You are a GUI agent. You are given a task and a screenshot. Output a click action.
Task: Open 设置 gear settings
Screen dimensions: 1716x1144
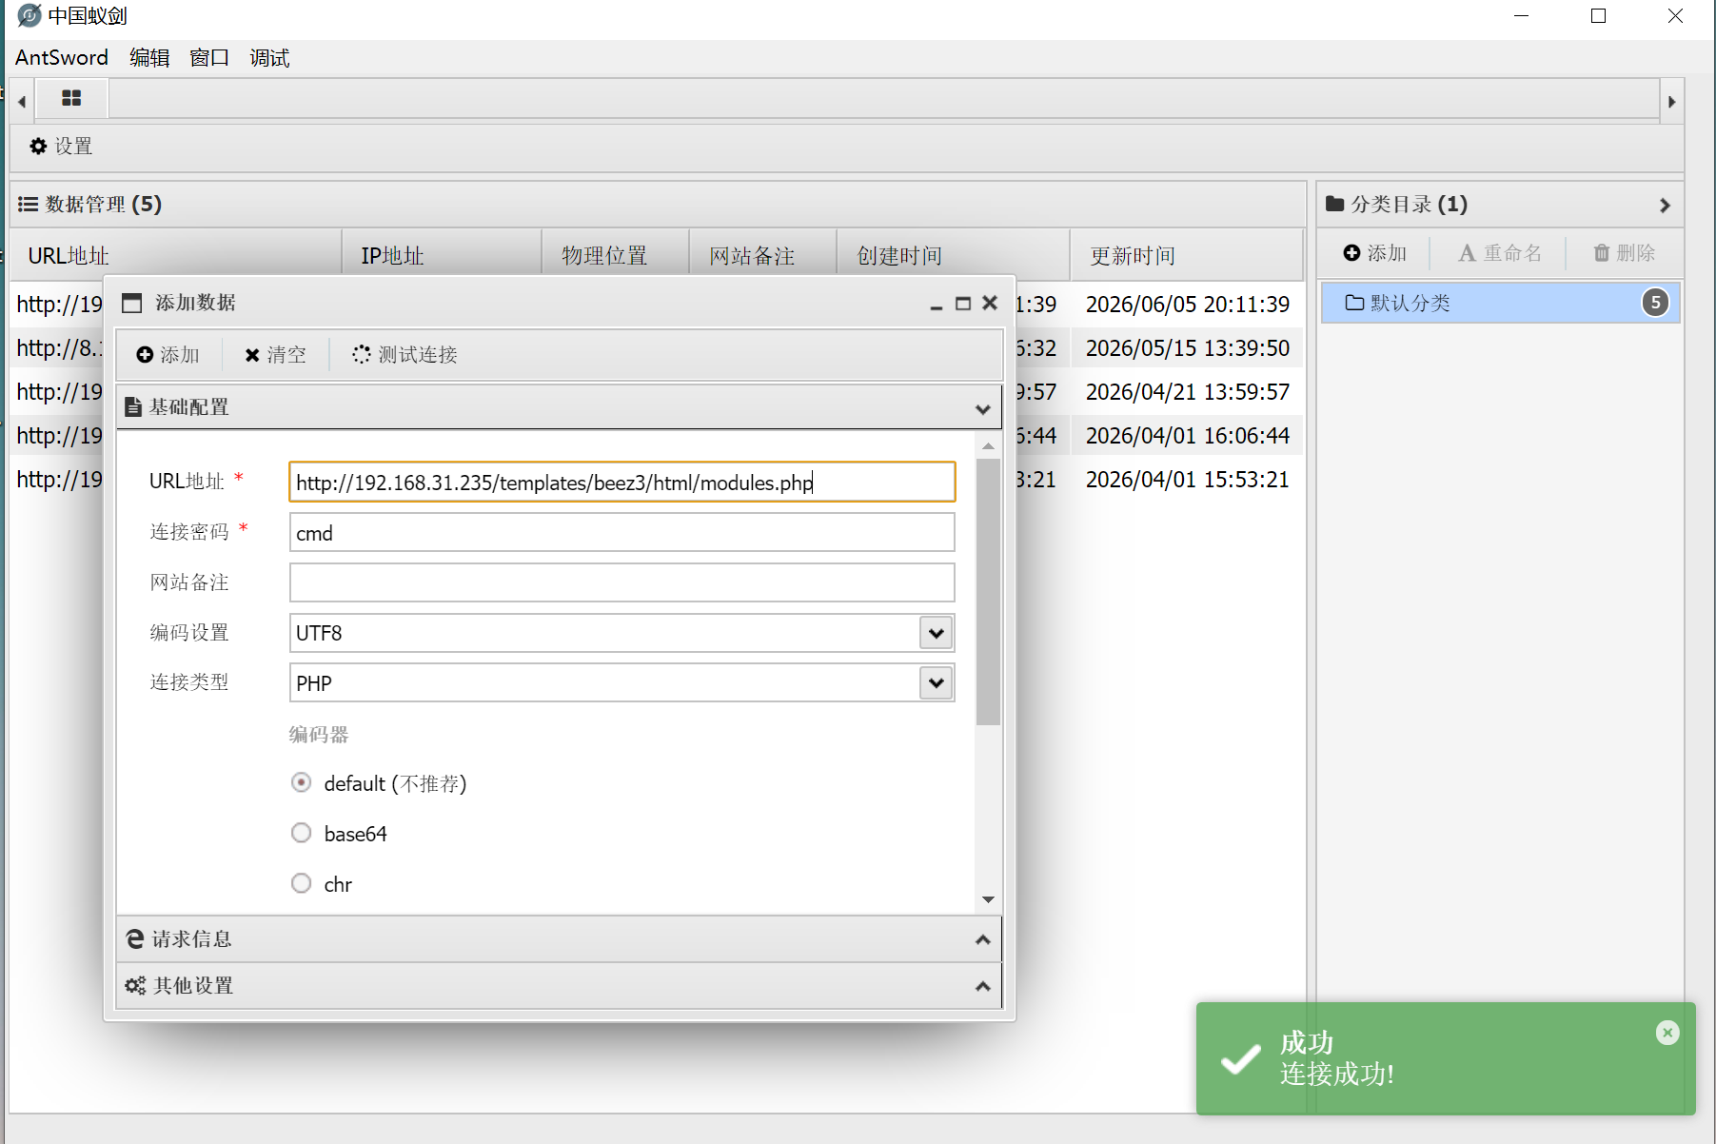pyautogui.click(x=61, y=147)
